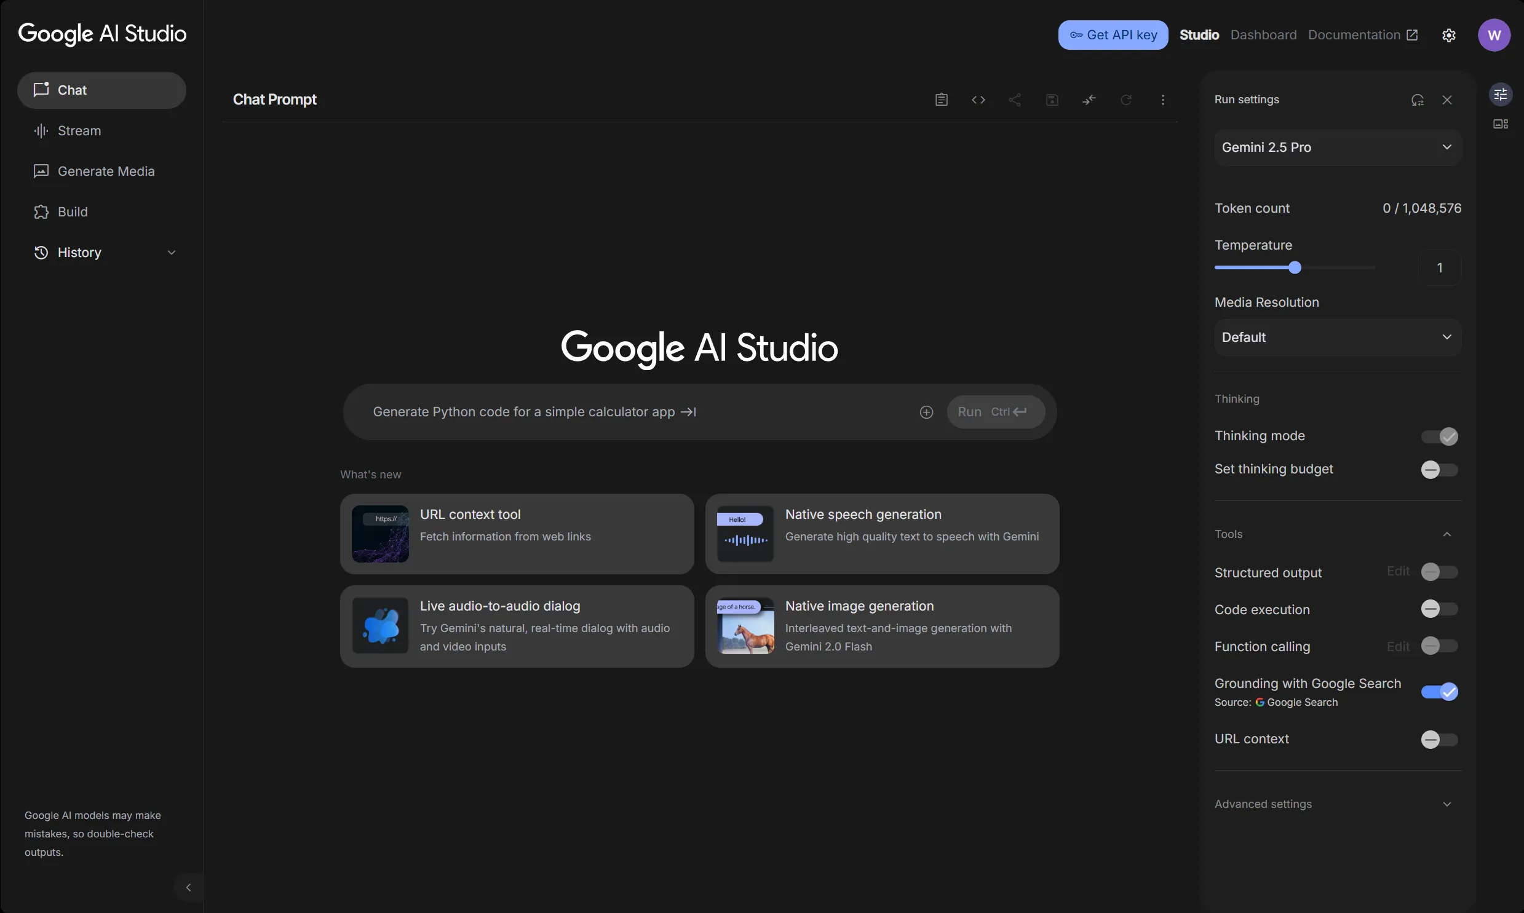Image resolution: width=1524 pixels, height=913 pixels.
Task: Click the Get API key button
Action: pyautogui.click(x=1113, y=35)
